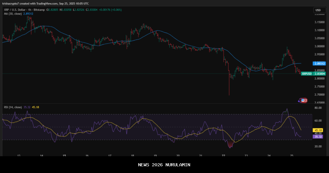Click date 22 on the time axis
The image size is (329, 173).
[223, 155]
